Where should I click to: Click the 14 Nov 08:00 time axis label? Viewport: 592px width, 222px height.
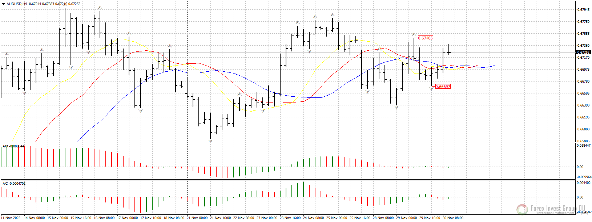coord(34,218)
